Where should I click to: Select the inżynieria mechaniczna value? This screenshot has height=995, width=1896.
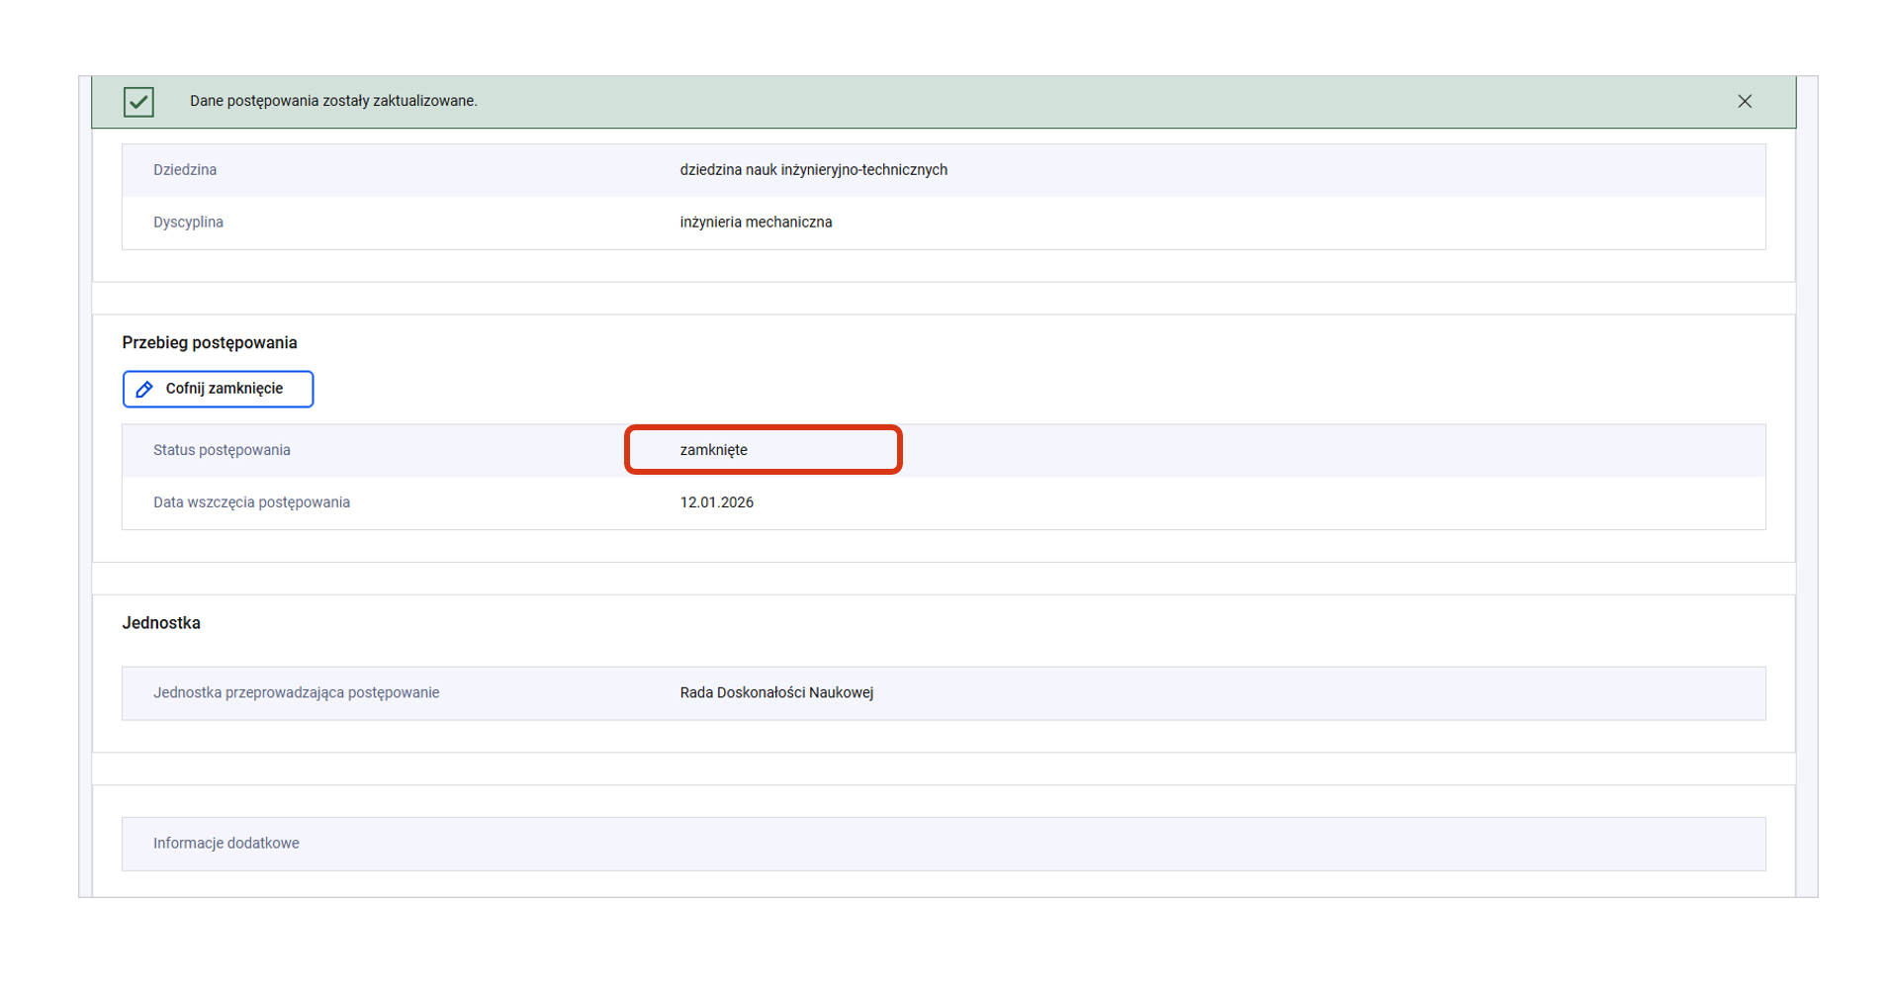[756, 223]
